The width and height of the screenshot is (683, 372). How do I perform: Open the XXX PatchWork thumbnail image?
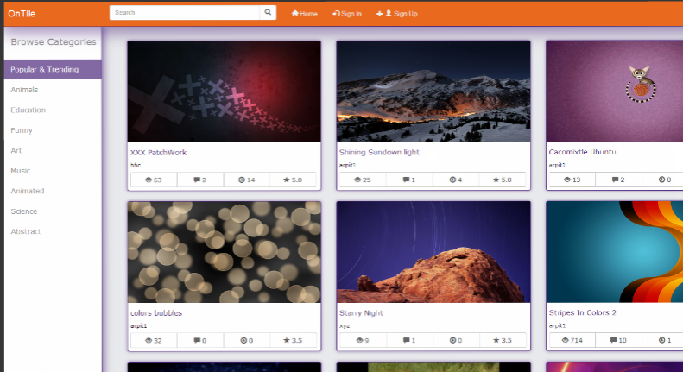pyautogui.click(x=225, y=91)
